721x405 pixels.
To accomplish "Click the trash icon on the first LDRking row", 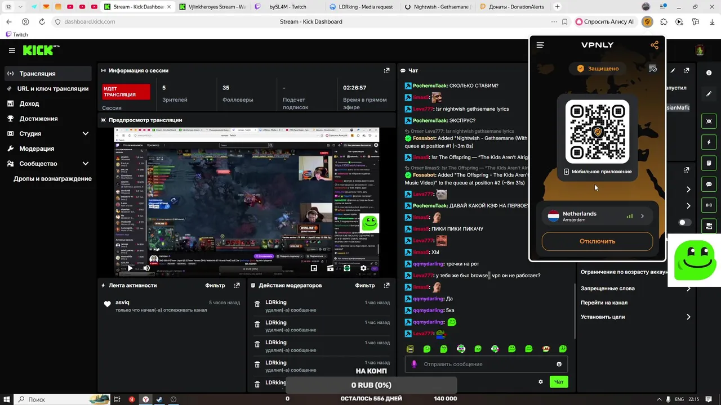I will [257, 304].
